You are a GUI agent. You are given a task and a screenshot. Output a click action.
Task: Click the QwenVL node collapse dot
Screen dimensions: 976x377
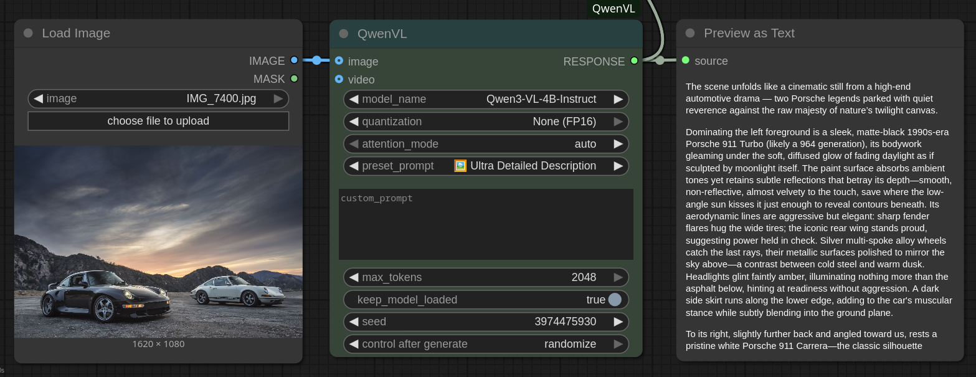coord(344,34)
